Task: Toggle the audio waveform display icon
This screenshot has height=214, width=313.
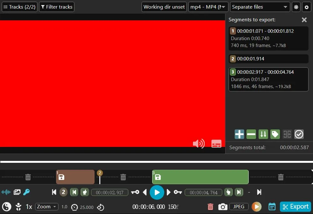Action: click(6, 192)
